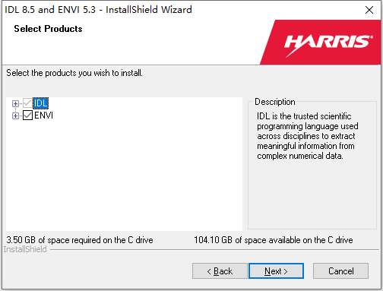The height and width of the screenshot is (291, 383).
Task: Click empty area of product tree list
Action: (124, 175)
